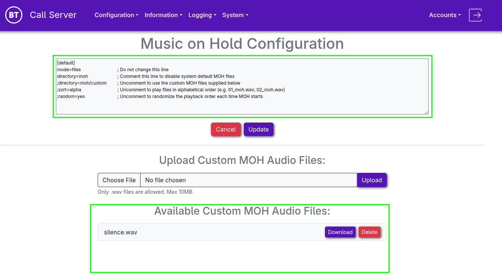Click the BT logo icon
The image size is (502, 278).
pyautogui.click(x=14, y=15)
